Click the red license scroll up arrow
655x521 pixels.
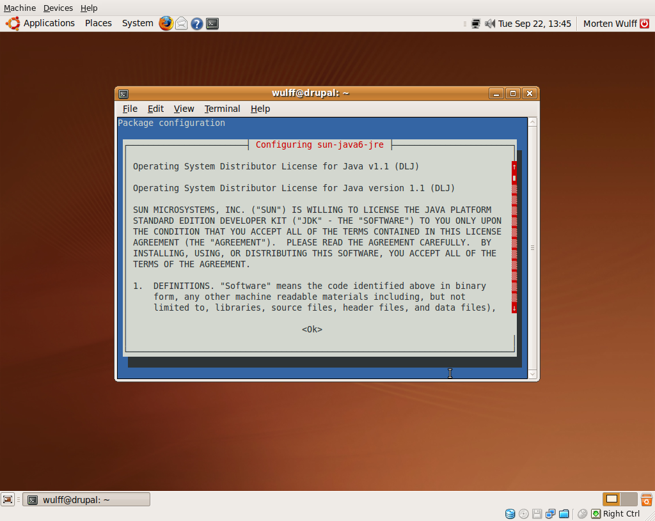click(514, 167)
